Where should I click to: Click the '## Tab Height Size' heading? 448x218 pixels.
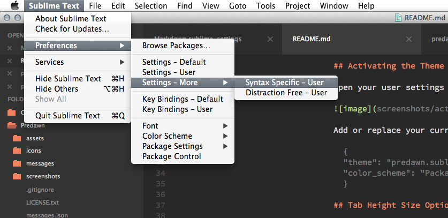pos(391,205)
